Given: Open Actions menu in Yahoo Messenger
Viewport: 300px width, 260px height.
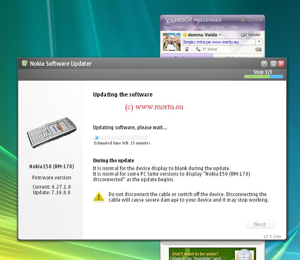Looking at the screenshot, I should pos(218,27).
